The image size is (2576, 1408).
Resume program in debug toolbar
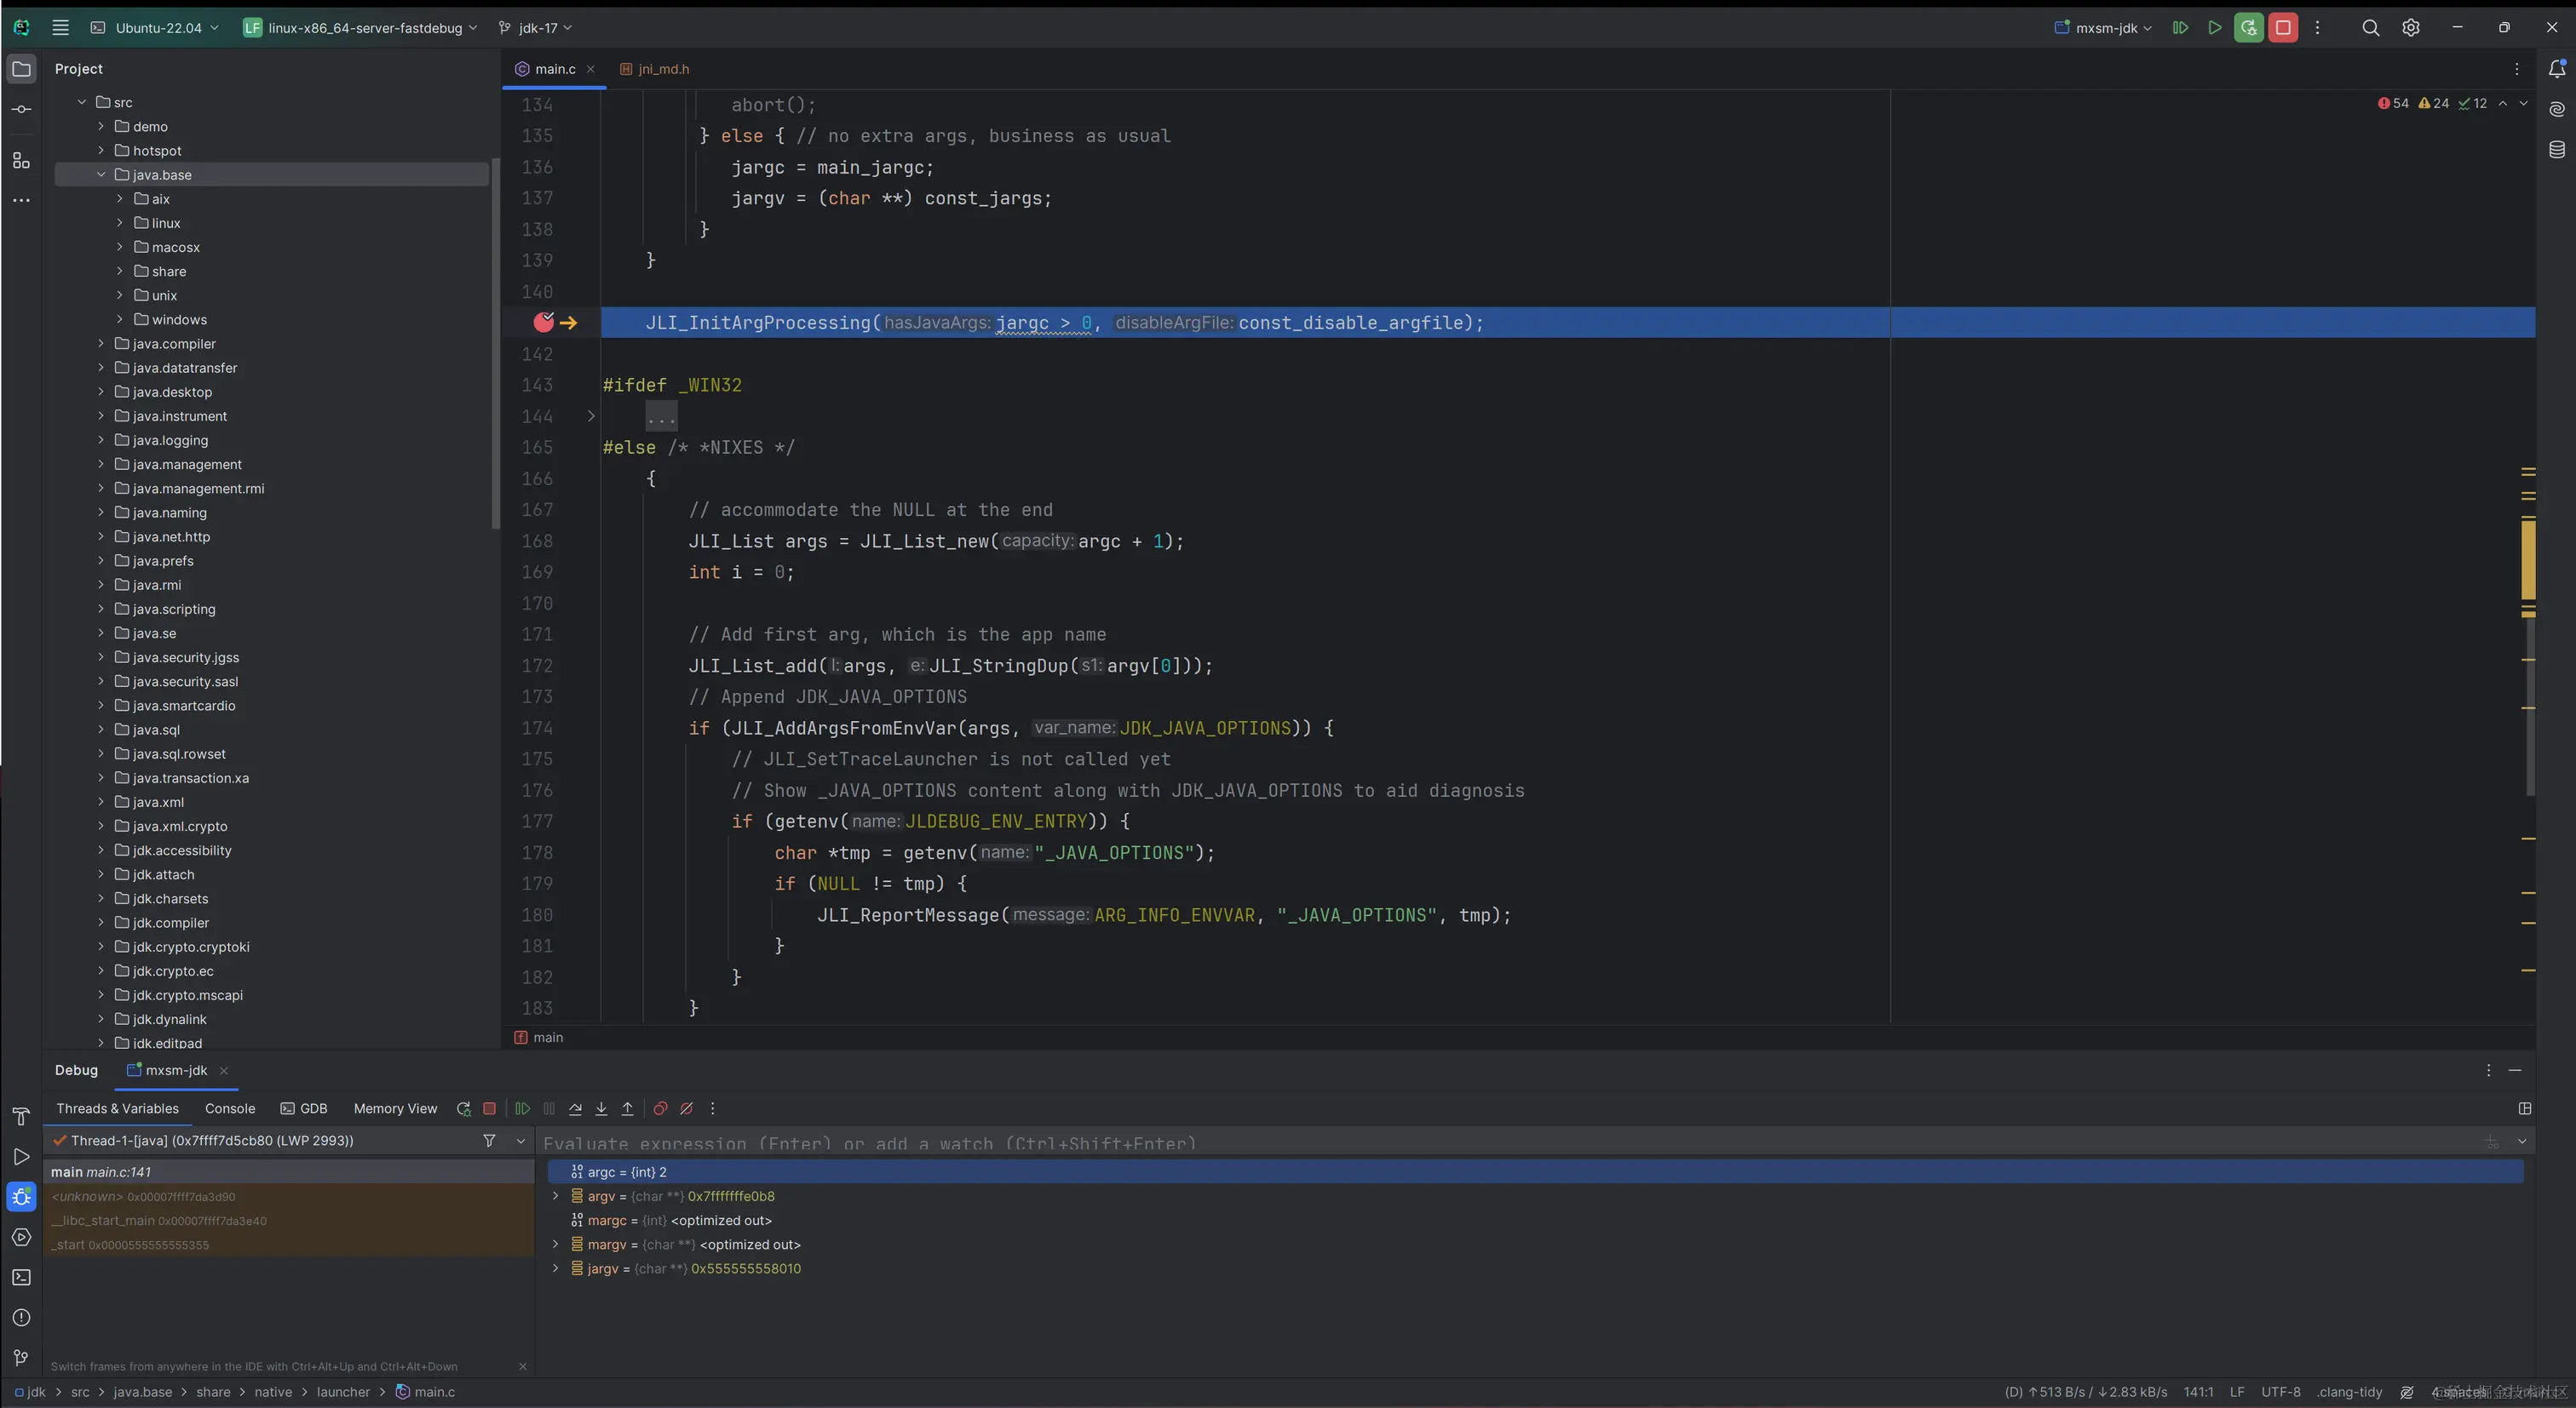pos(522,1108)
